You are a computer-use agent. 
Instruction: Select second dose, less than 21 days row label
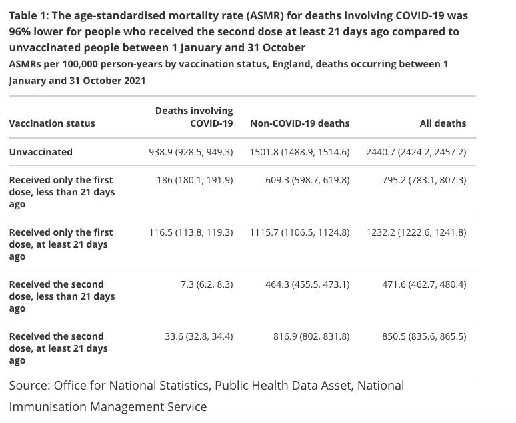[61, 296]
